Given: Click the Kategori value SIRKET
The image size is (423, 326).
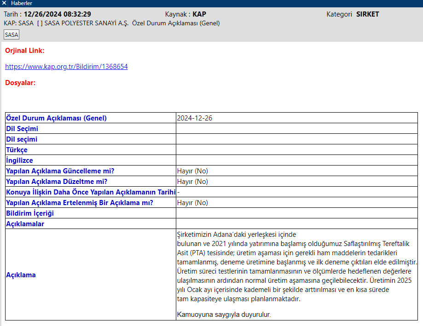Looking at the screenshot, I should [367, 14].
